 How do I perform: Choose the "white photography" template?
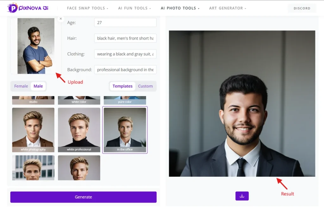point(33,130)
